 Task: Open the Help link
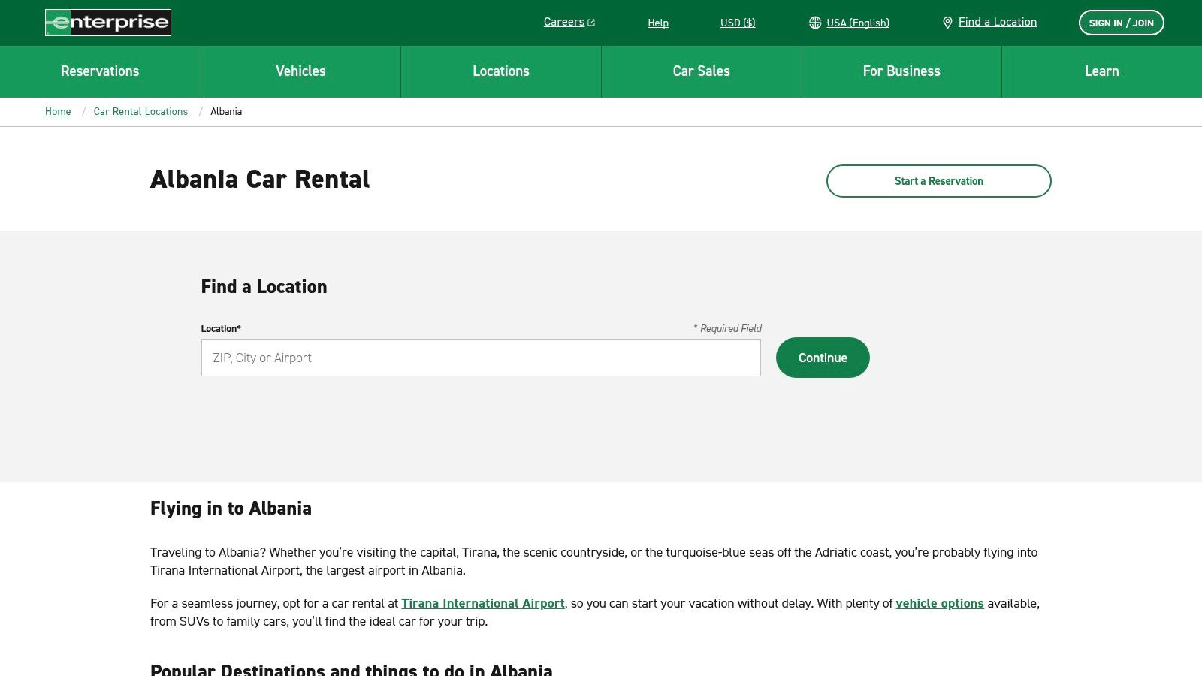658,23
